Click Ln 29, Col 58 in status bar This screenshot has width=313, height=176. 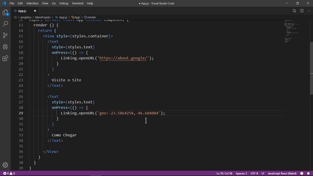pos(224,174)
